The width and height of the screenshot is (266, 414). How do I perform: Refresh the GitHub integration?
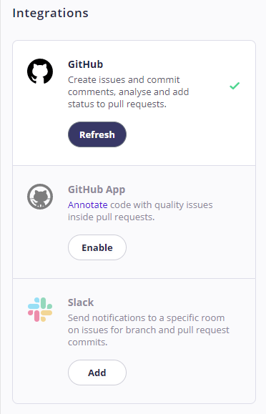[97, 134]
